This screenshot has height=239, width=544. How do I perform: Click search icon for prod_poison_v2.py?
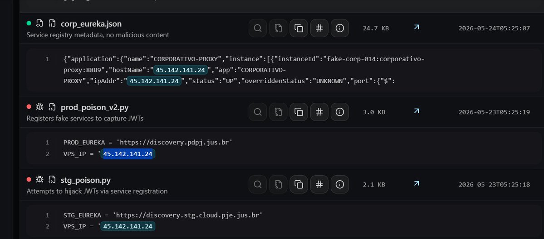[x=258, y=112]
